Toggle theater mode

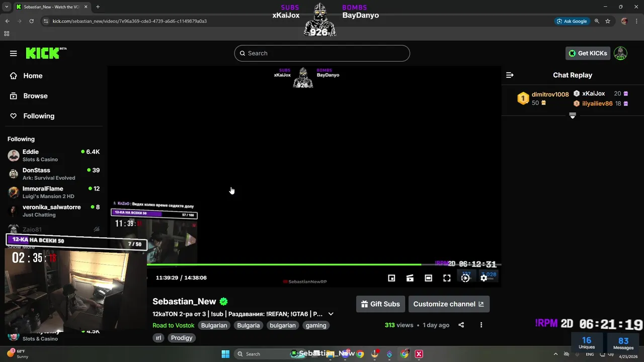coord(428,278)
